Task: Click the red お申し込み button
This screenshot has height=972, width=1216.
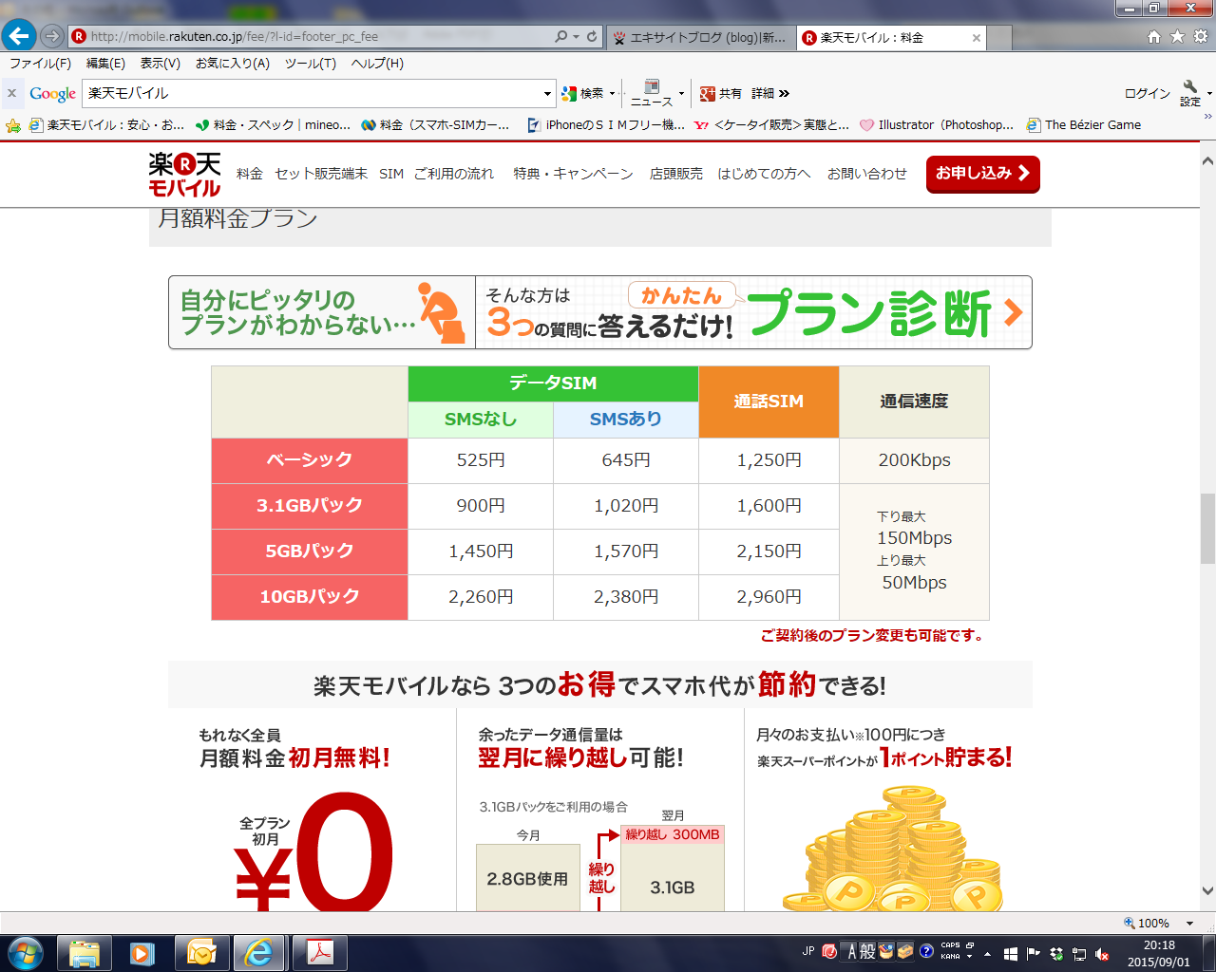Action: point(982,174)
